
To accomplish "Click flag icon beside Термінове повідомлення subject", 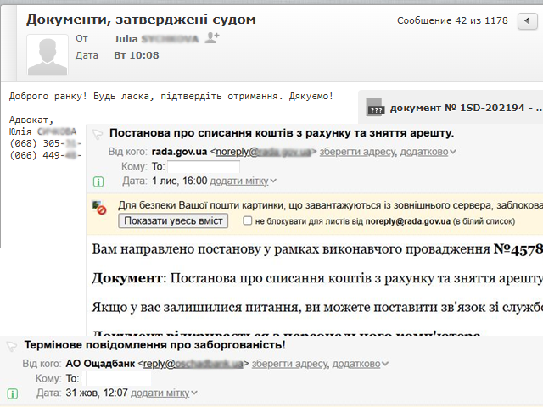I will click(12, 346).
